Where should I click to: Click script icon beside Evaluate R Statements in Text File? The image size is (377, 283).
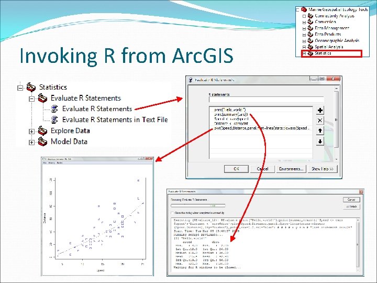[x=54, y=119]
